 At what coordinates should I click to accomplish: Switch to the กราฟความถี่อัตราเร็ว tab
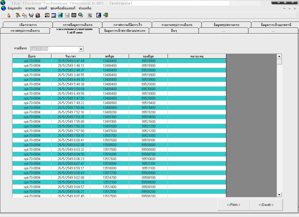(x=127, y=25)
